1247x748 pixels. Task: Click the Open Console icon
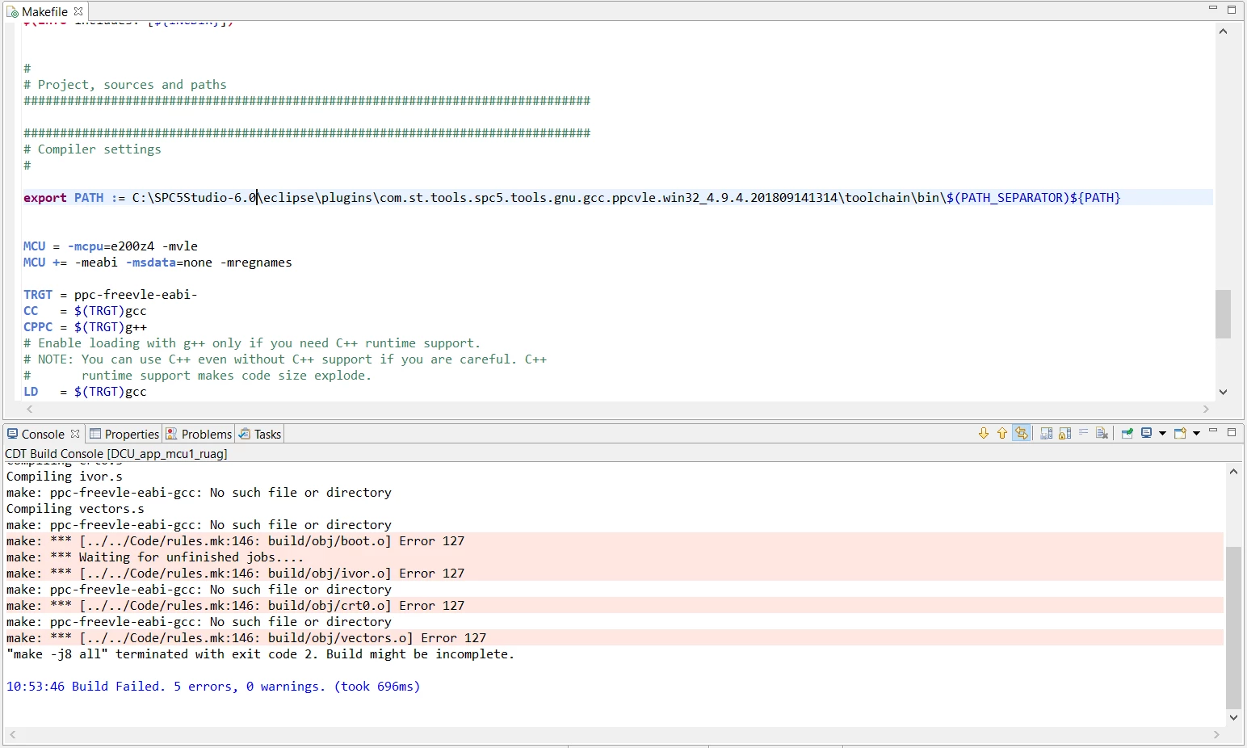[x=1180, y=434]
